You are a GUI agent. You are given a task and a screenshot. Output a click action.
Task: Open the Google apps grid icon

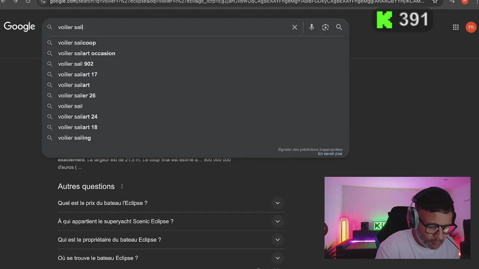456,27
